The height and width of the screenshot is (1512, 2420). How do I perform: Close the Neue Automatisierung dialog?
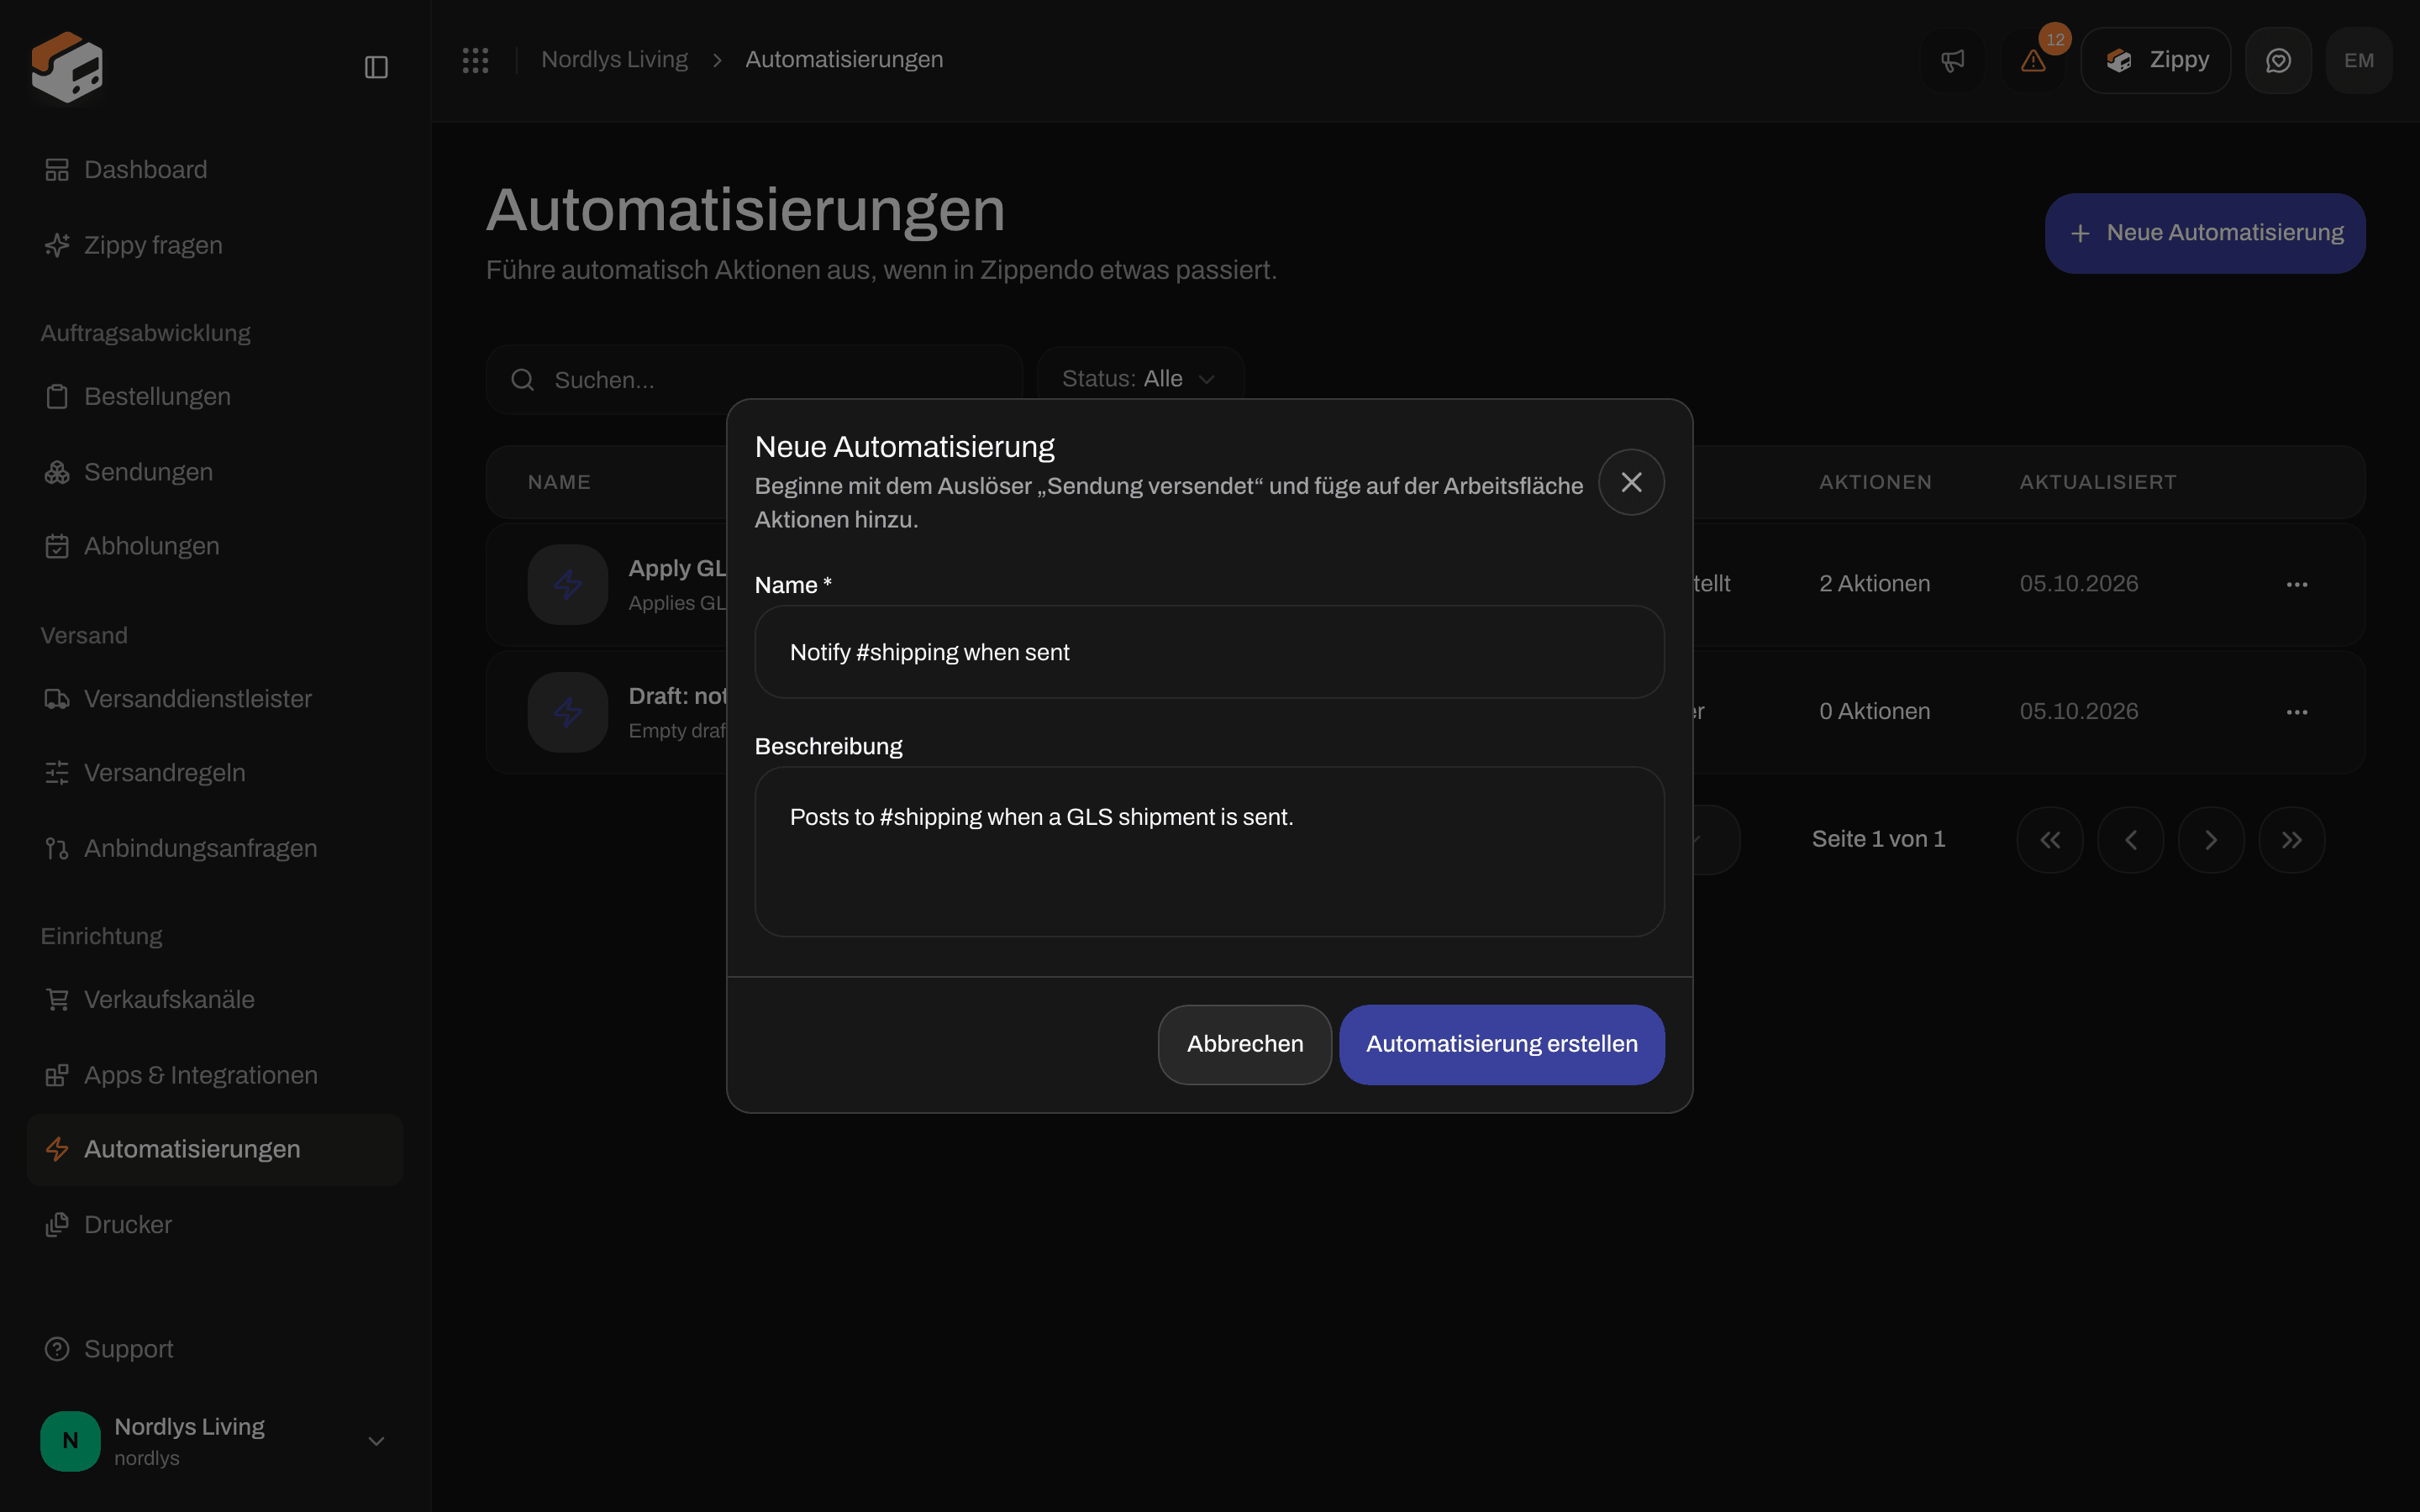pyautogui.click(x=1631, y=482)
